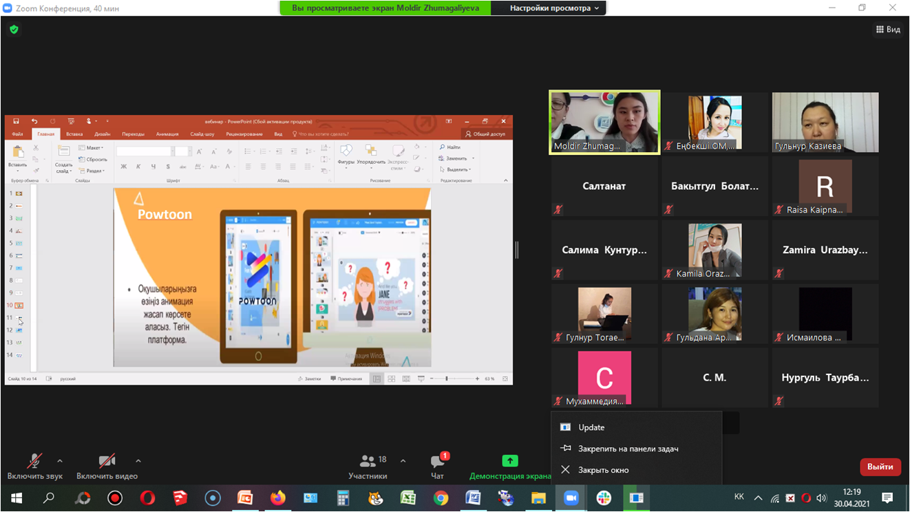Open Firefox from the taskbar
The height and width of the screenshot is (512, 910).
coord(277,498)
